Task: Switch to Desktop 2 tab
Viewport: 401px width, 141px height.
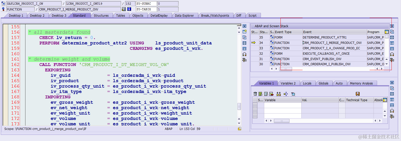Action: (37, 15)
